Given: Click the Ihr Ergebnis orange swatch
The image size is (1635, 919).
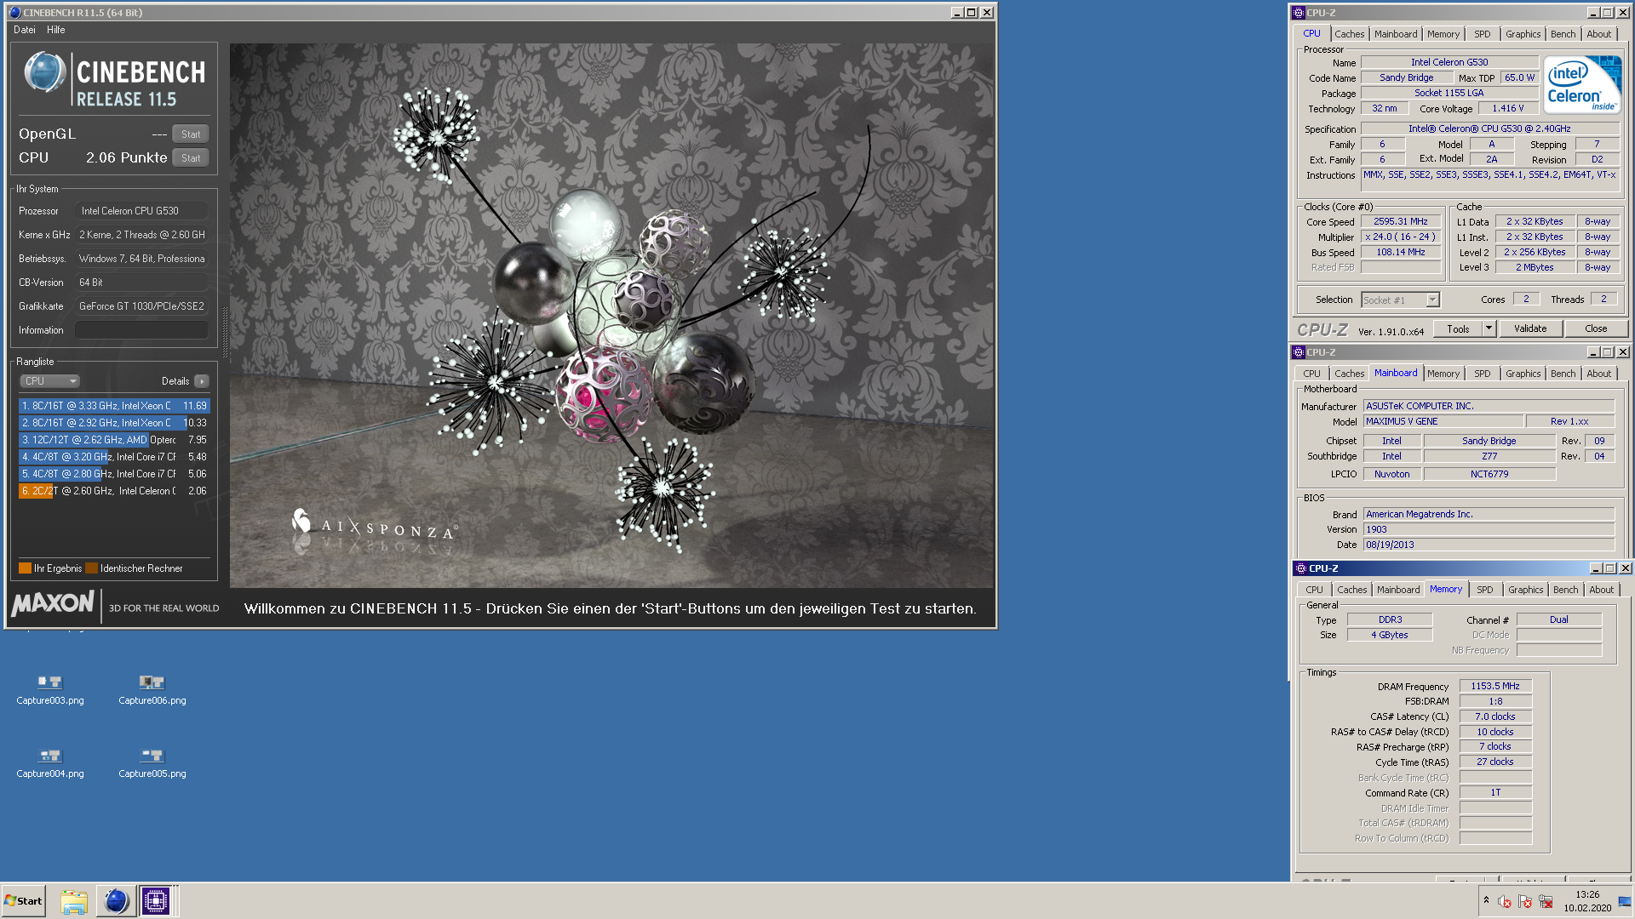Looking at the screenshot, I should point(25,568).
